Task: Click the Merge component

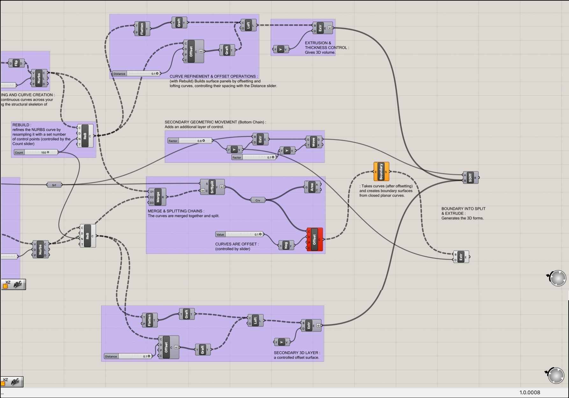Action: [x=158, y=197]
